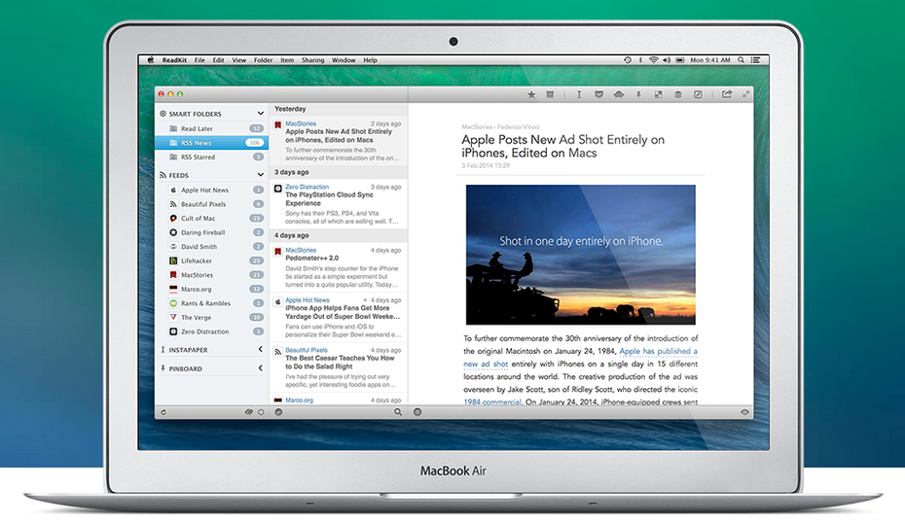
Task: Open the Share toolbar button
Action: (x=726, y=94)
